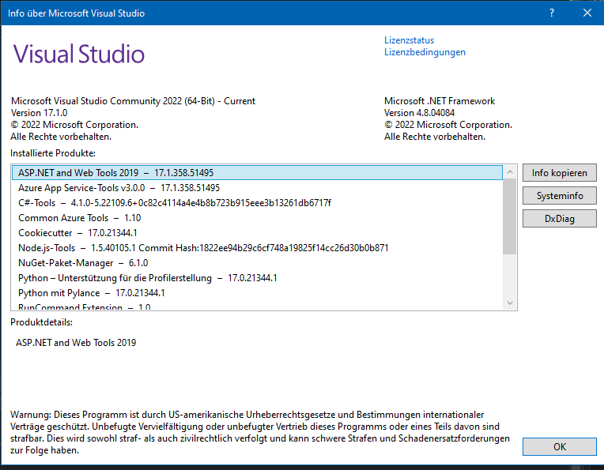
Task: Click the help question mark icon
Action: point(552,13)
